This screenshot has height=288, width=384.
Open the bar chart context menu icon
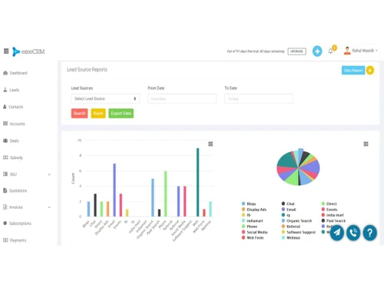coord(210,144)
